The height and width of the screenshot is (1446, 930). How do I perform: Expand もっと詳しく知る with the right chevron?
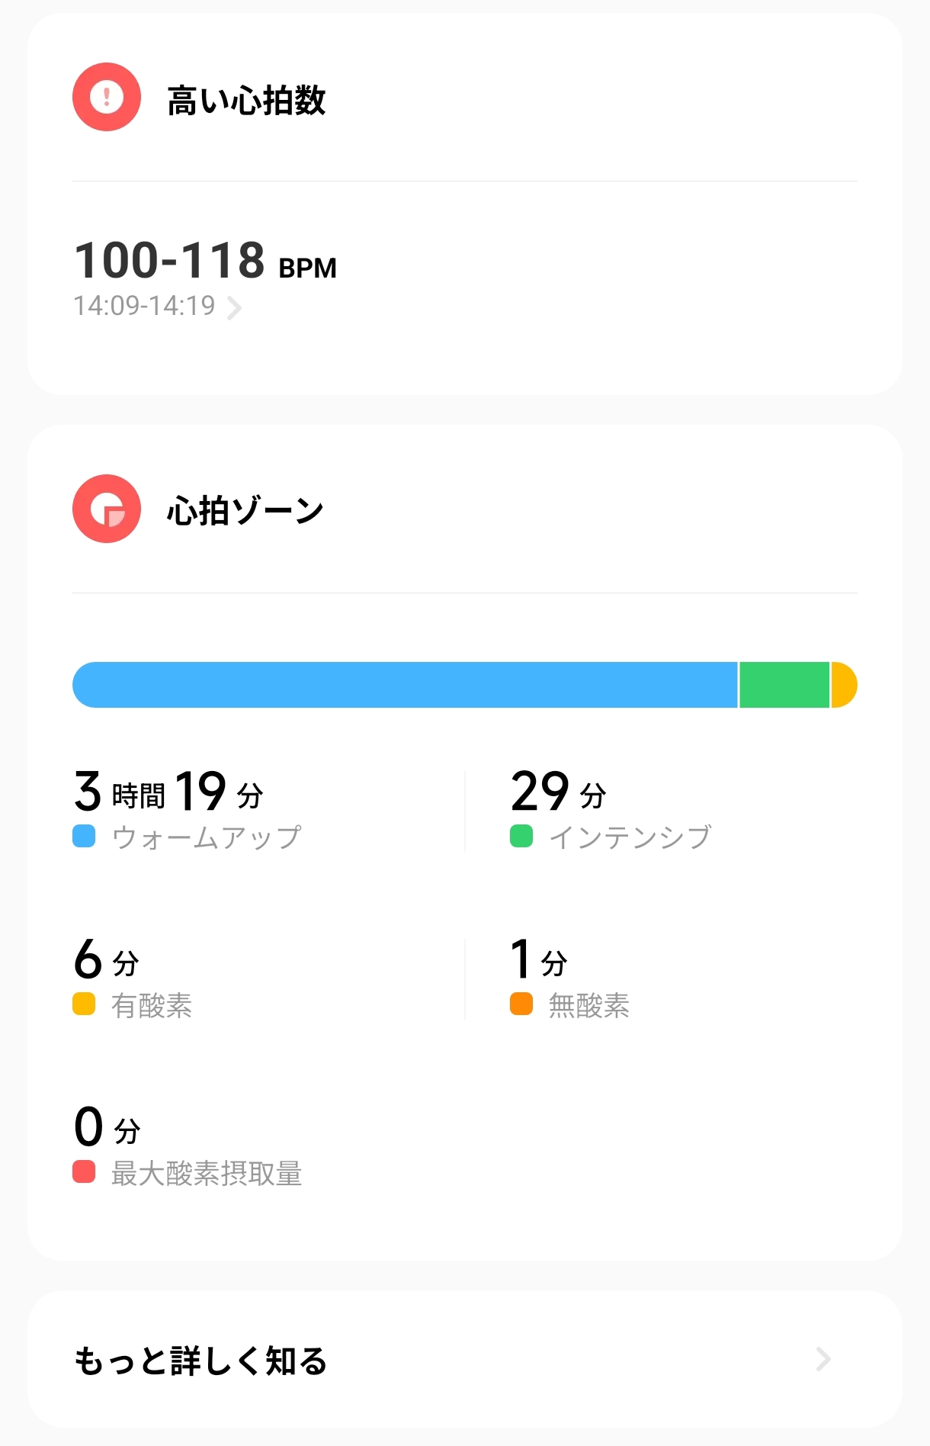click(x=823, y=1359)
